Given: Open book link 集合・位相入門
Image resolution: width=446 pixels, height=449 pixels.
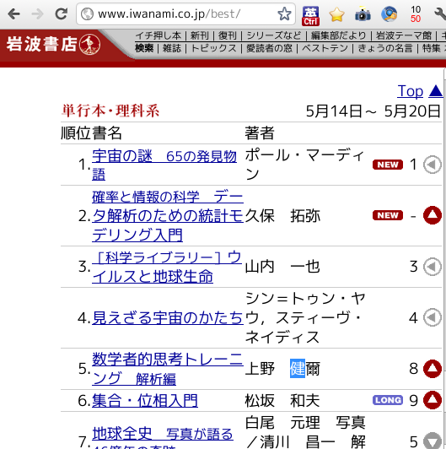Looking at the screenshot, I should [145, 400].
